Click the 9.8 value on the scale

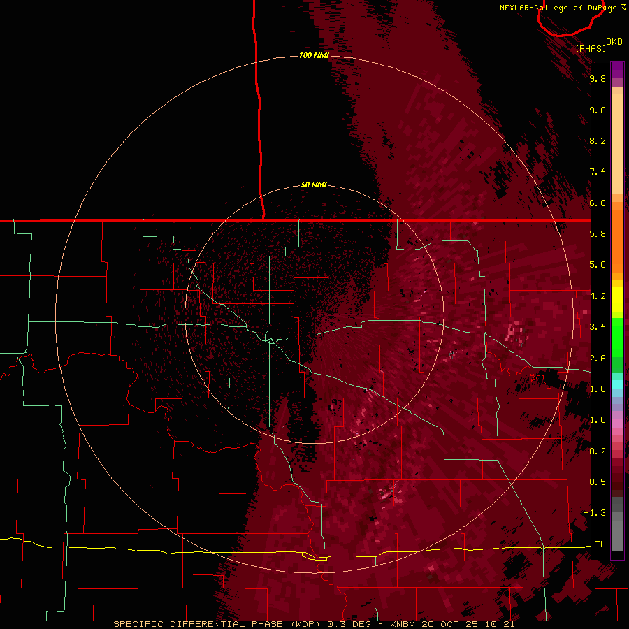[598, 78]
